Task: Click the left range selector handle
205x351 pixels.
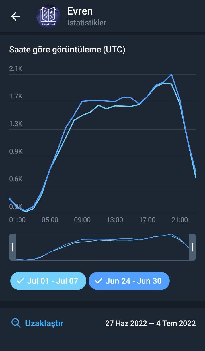Action: pyautogui.click(x=13, y=247)
